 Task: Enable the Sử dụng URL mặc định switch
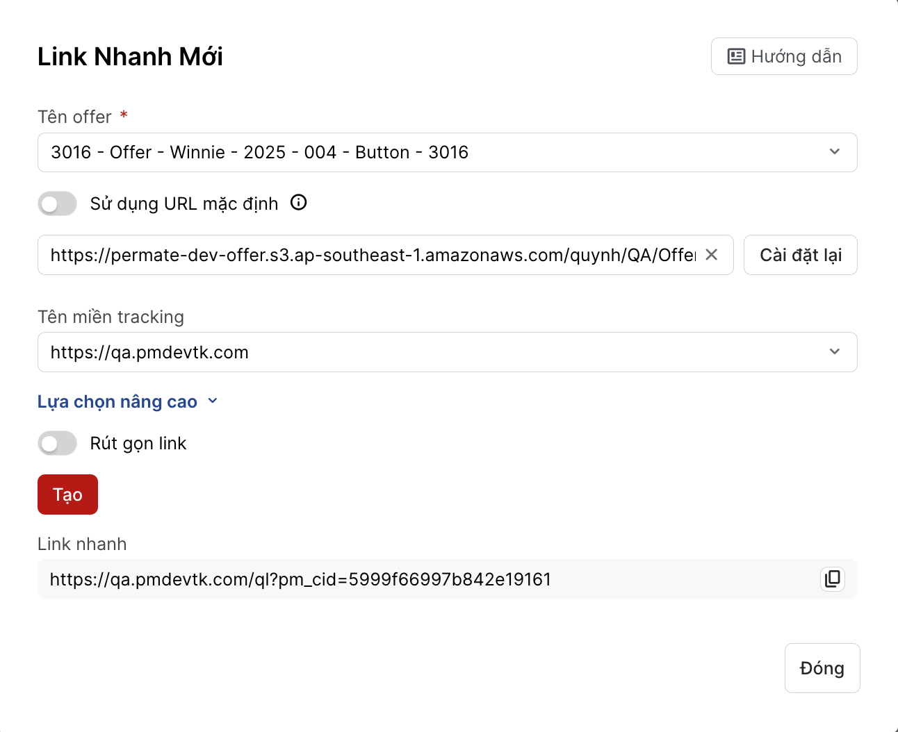pyautogui.click(x=58, y=204)
